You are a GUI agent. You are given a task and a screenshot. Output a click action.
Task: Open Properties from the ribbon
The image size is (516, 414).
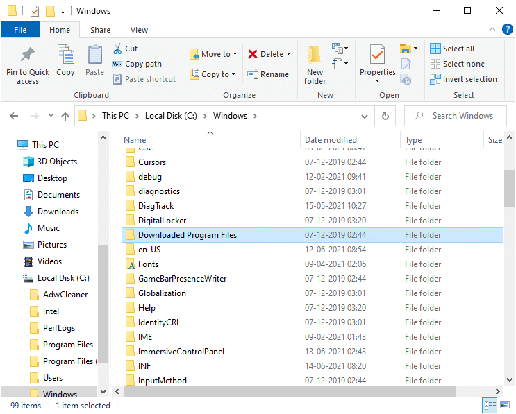coord(377,55)
